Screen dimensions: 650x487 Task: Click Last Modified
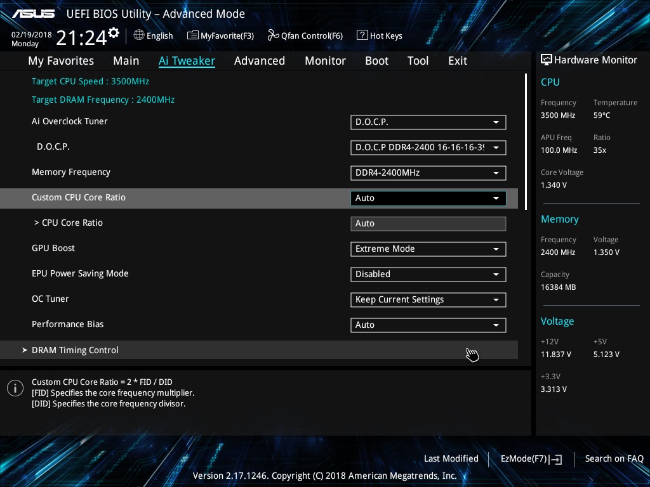click(x=451, y=458)
